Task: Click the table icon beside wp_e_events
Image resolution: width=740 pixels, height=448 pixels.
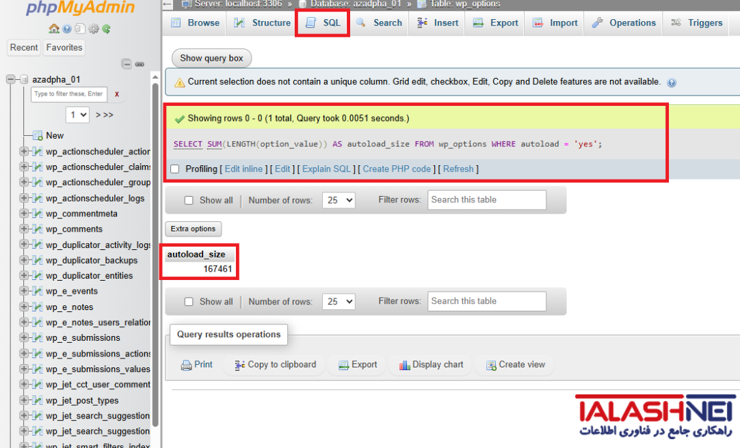Action: coord(38,291)
